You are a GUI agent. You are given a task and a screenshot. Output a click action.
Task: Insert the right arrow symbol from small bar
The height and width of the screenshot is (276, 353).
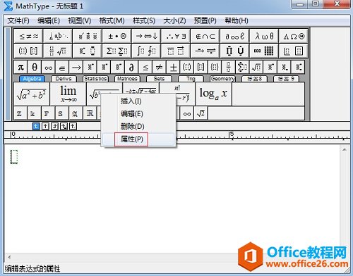[x=76, y=68]
